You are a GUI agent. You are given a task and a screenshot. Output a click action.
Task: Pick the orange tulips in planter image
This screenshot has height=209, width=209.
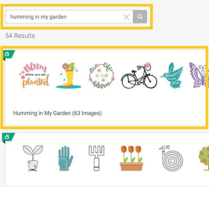(x=131, y=158)
